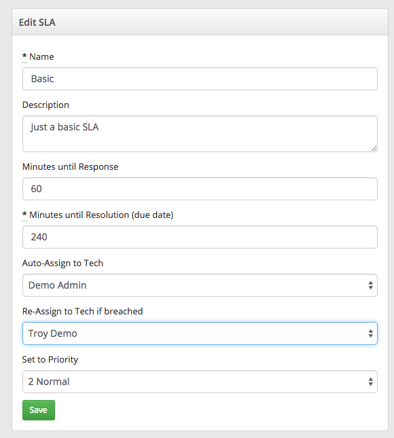Viewport: 394px width, 438px height.
Task: Save the SLA with the green button
Action: [x=39, y=410]
